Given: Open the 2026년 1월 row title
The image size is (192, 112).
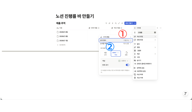Looking at the screenshot, I should point(64,41).
